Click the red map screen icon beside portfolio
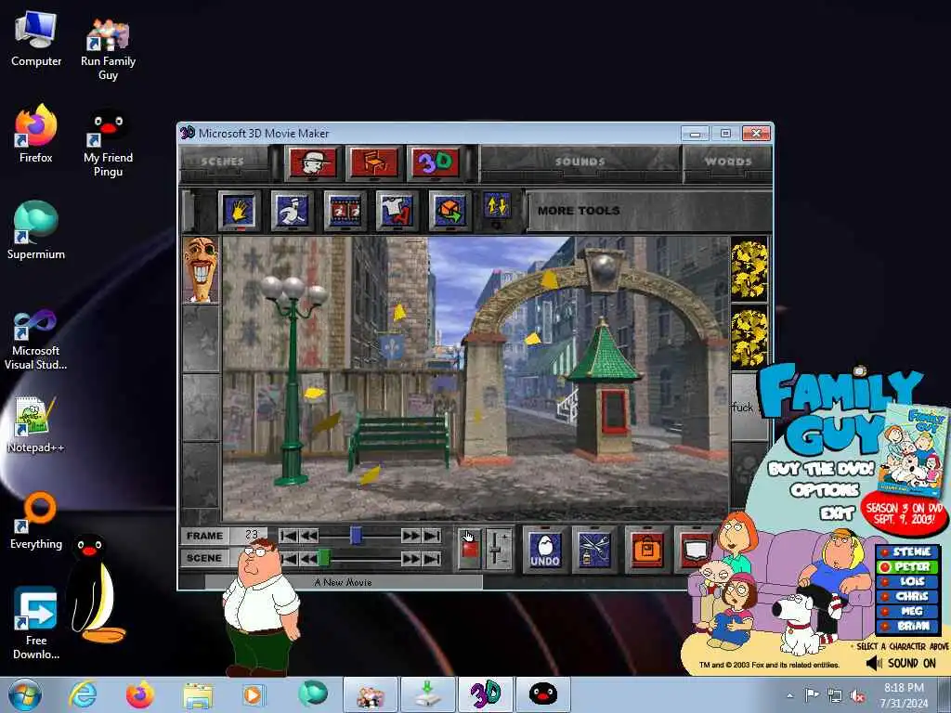The width and height of the screenshot is (951, 713). (x=695, y=550)
